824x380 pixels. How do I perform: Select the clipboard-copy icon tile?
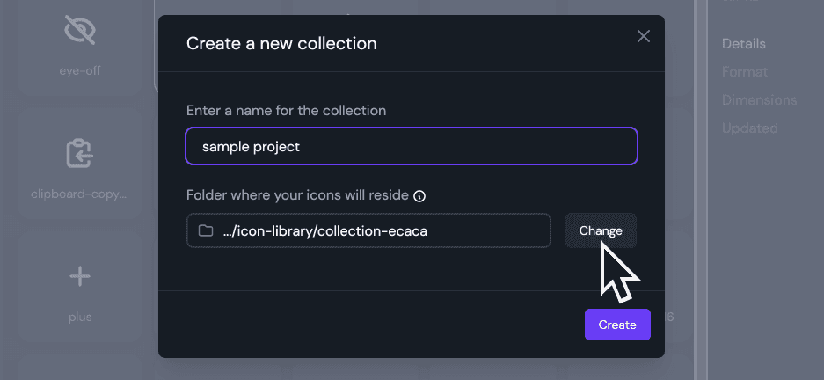pos(80,164)
